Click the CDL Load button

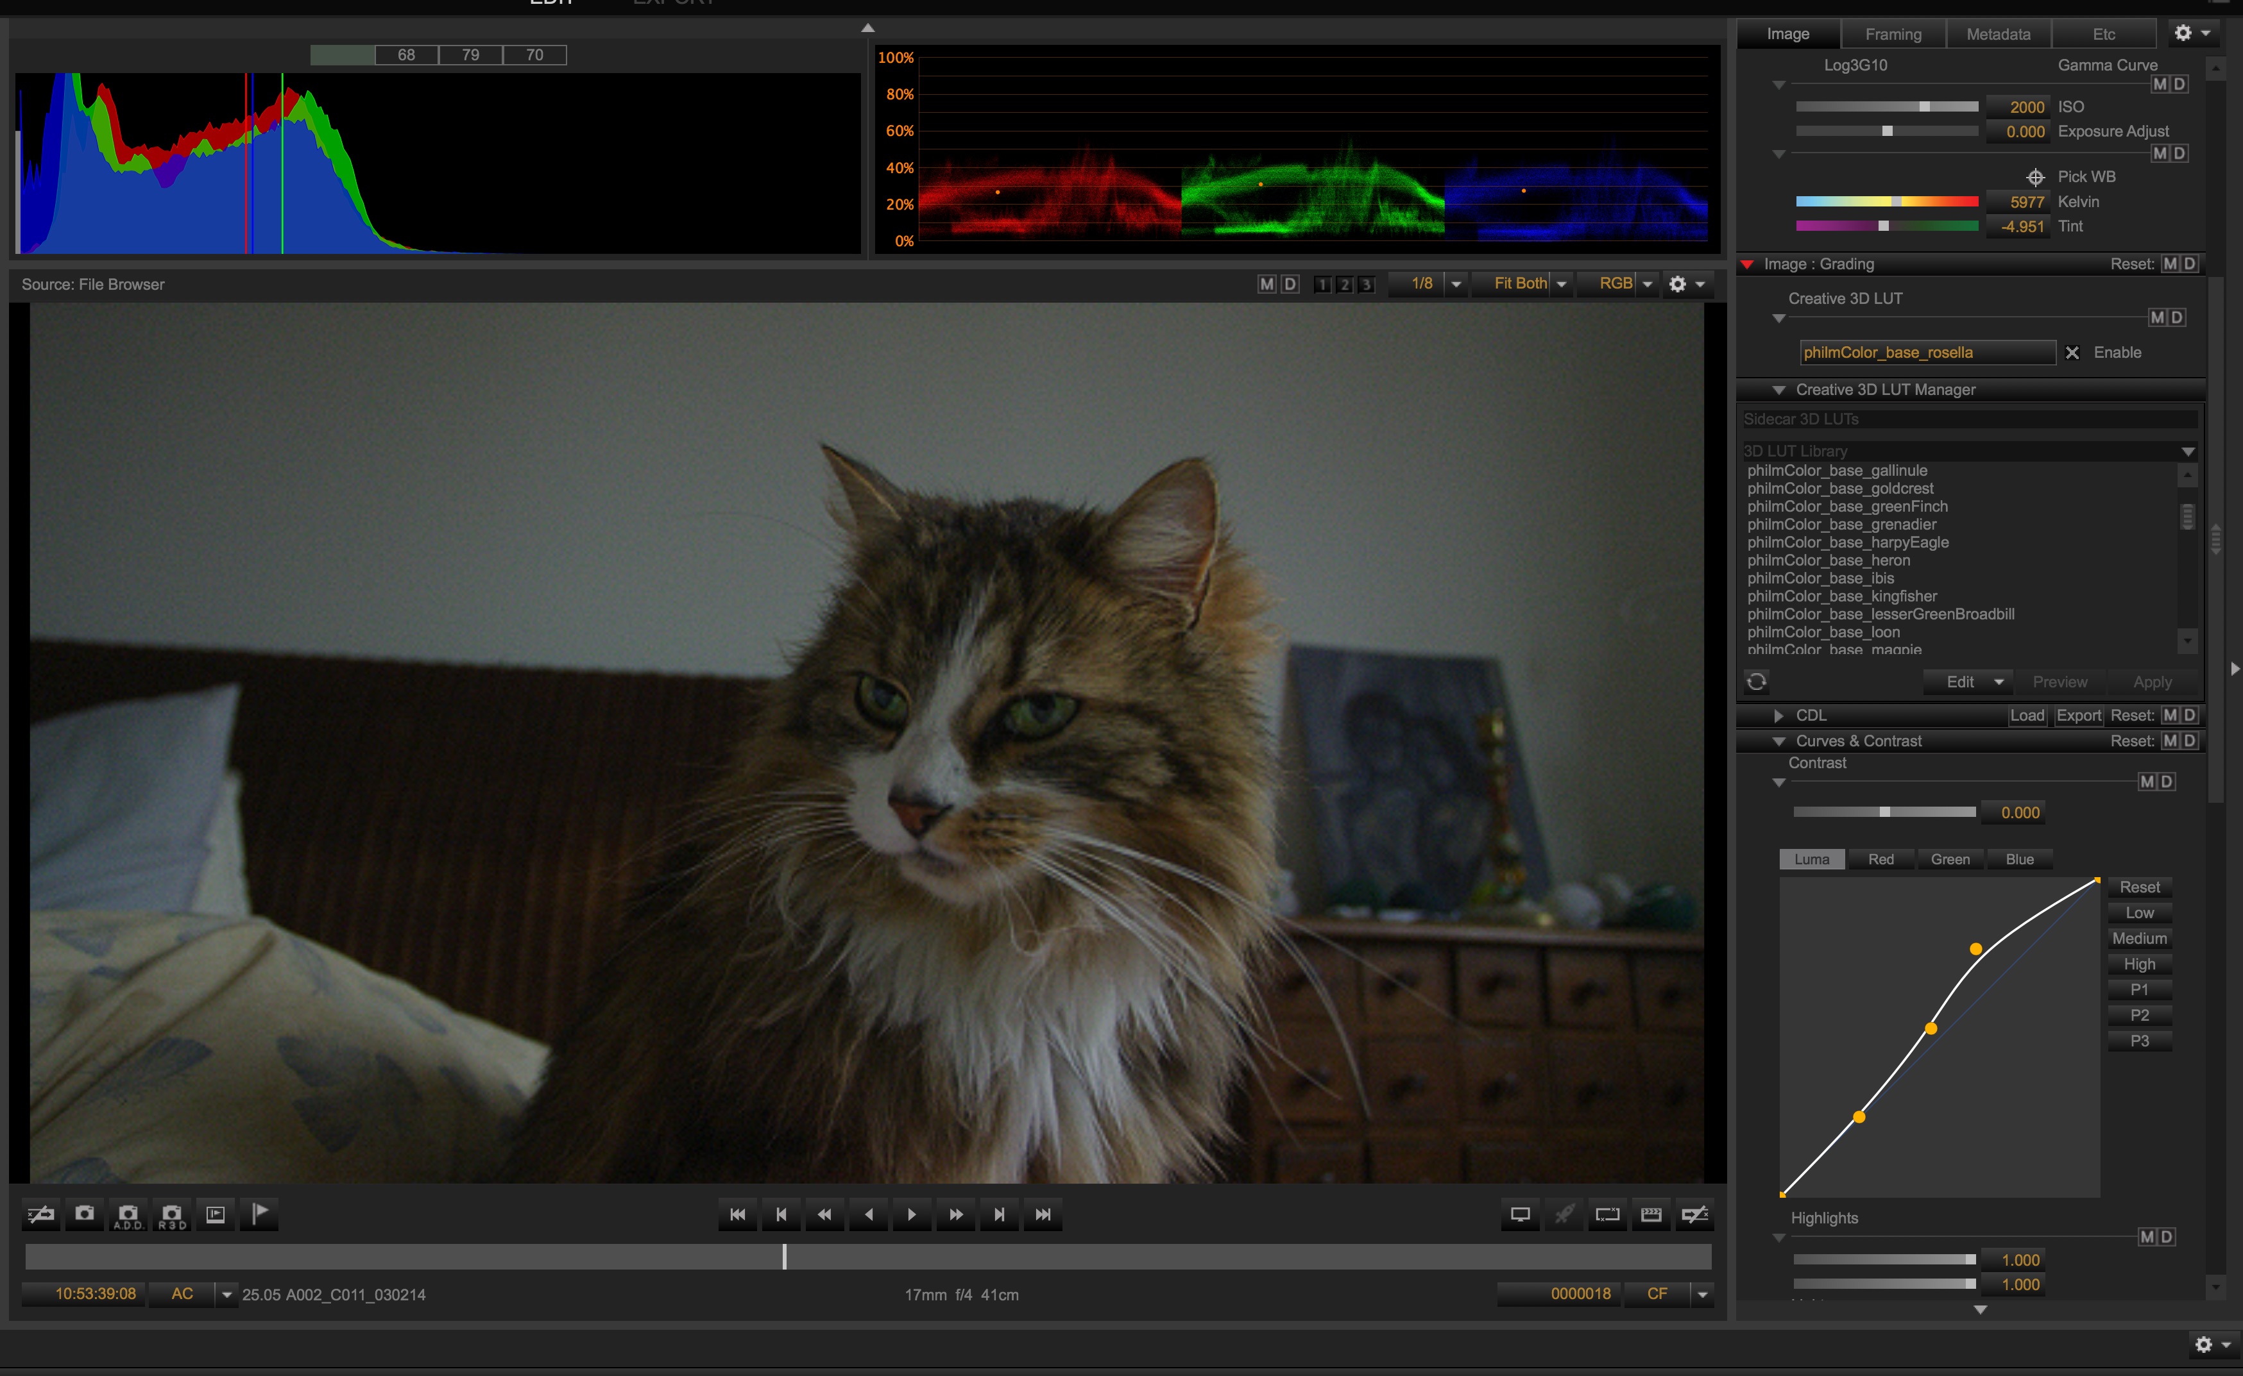[2027, 716]
